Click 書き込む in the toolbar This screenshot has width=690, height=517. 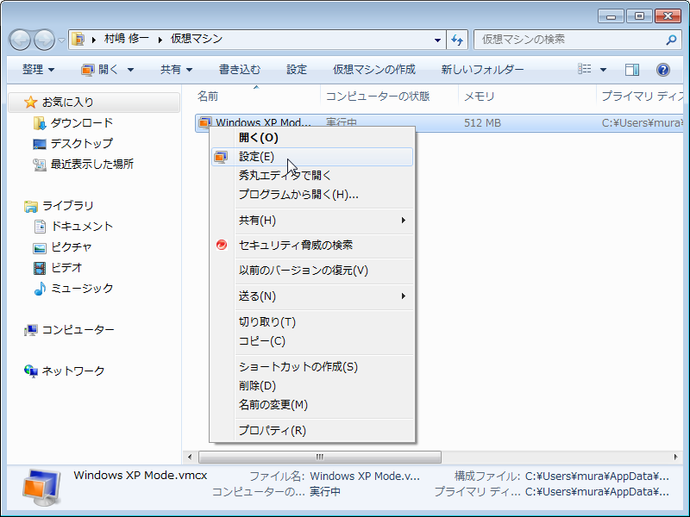pos(240,70)
